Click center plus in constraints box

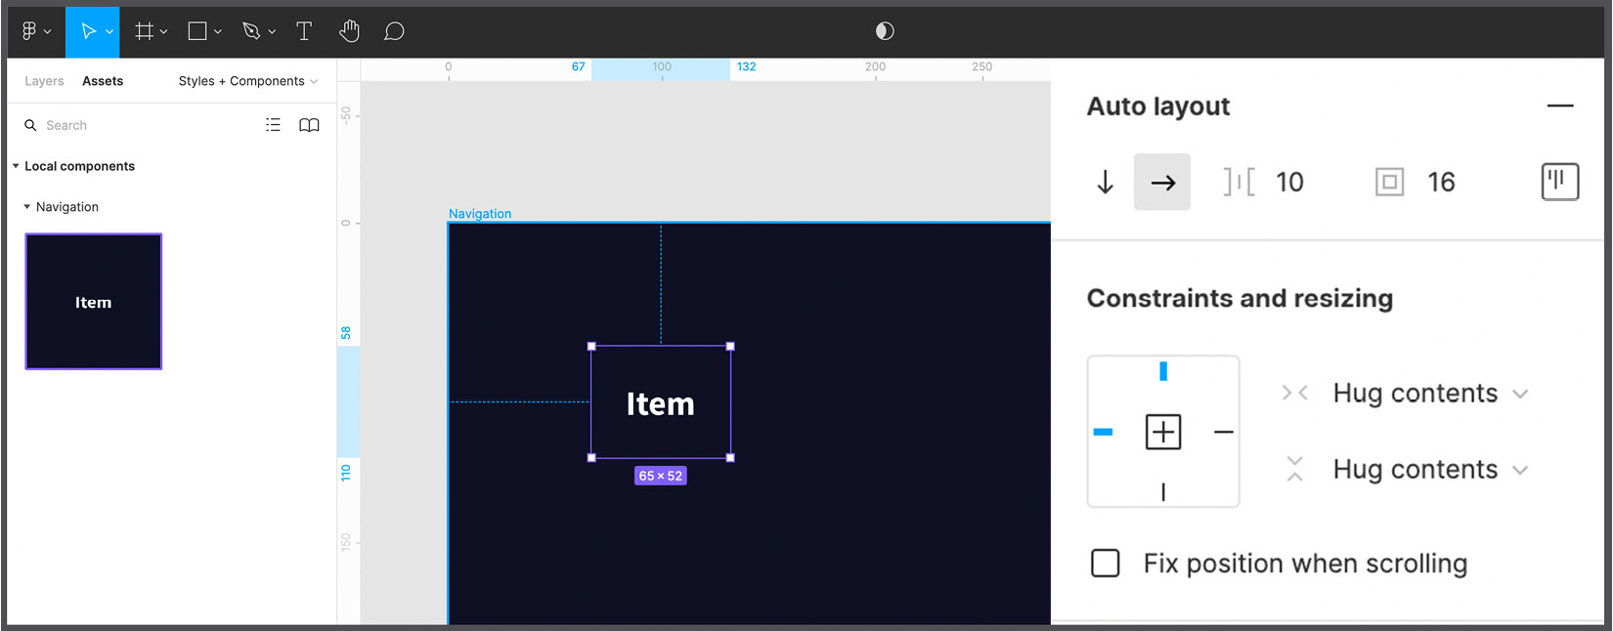pyautogui.click(x=1163, y=432)
